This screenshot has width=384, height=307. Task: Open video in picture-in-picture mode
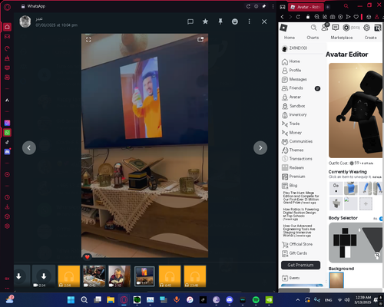200,39
